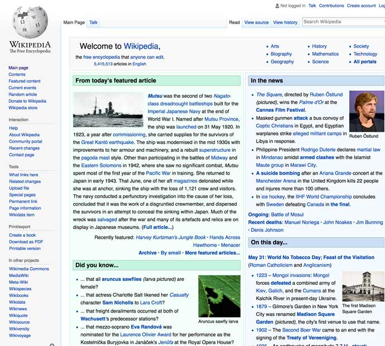Go to Community portal
Viewport: 385px width, 346px height.
pos(26,141)
